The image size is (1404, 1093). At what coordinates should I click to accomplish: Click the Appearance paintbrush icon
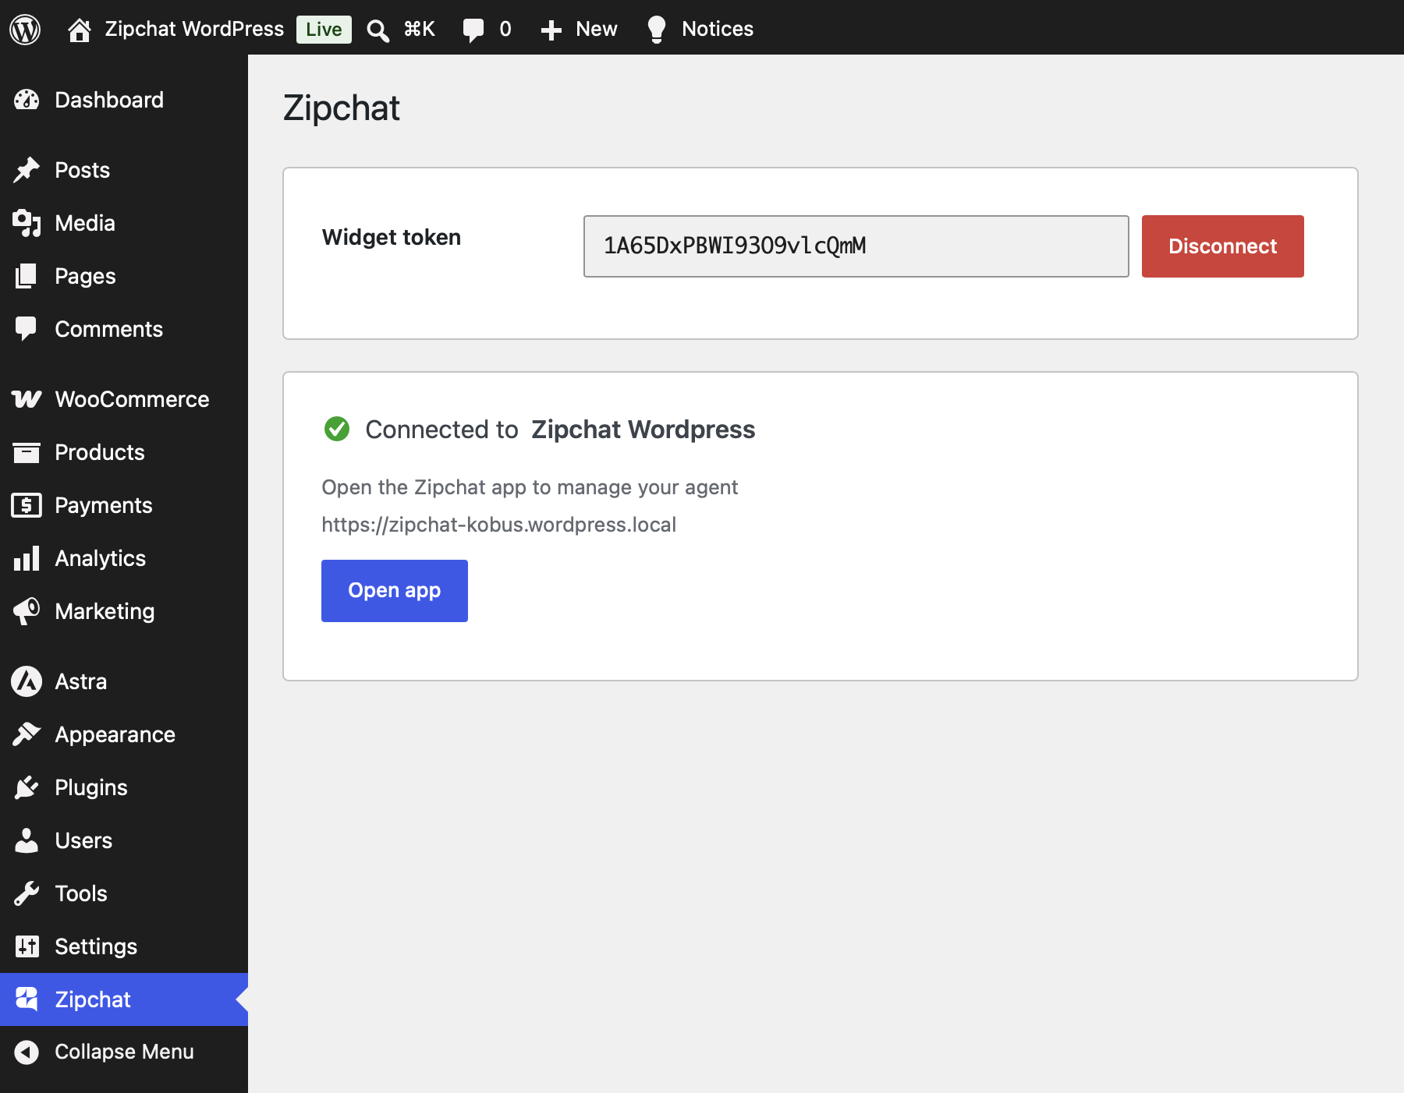tap(27, 734)
